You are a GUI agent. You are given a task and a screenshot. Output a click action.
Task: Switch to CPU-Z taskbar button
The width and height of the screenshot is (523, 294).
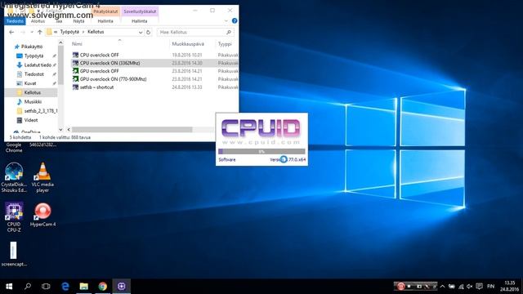(x=122, y=287)
